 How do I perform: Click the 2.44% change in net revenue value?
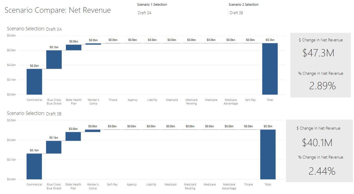pos(322,171)
